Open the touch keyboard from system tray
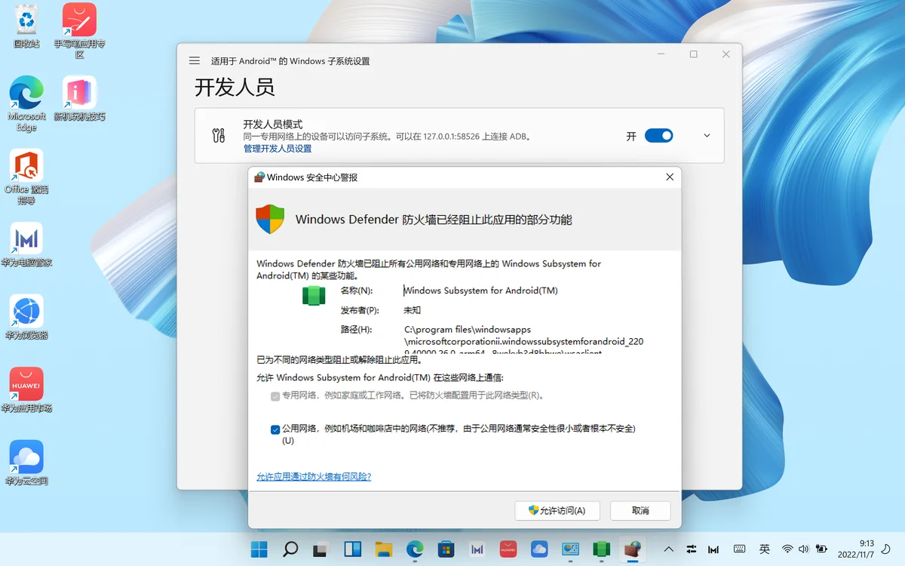 [739, 549]
